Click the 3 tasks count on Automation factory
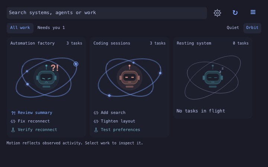This screenshot has height=167, width=268. (x=74, y=43)
